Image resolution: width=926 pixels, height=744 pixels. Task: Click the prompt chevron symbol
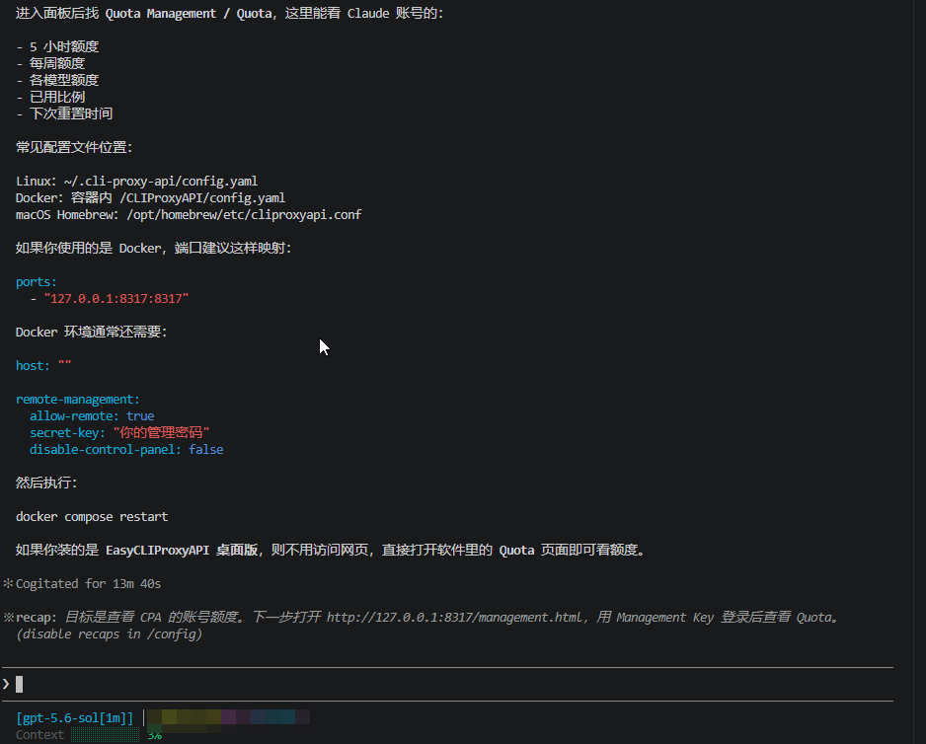point(6,685)
